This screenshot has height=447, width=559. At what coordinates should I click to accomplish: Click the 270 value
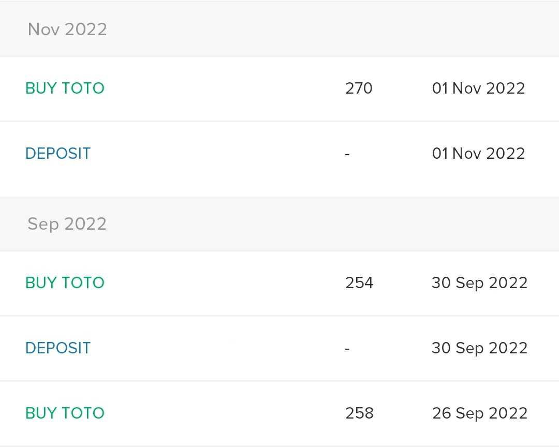point(359,88)
